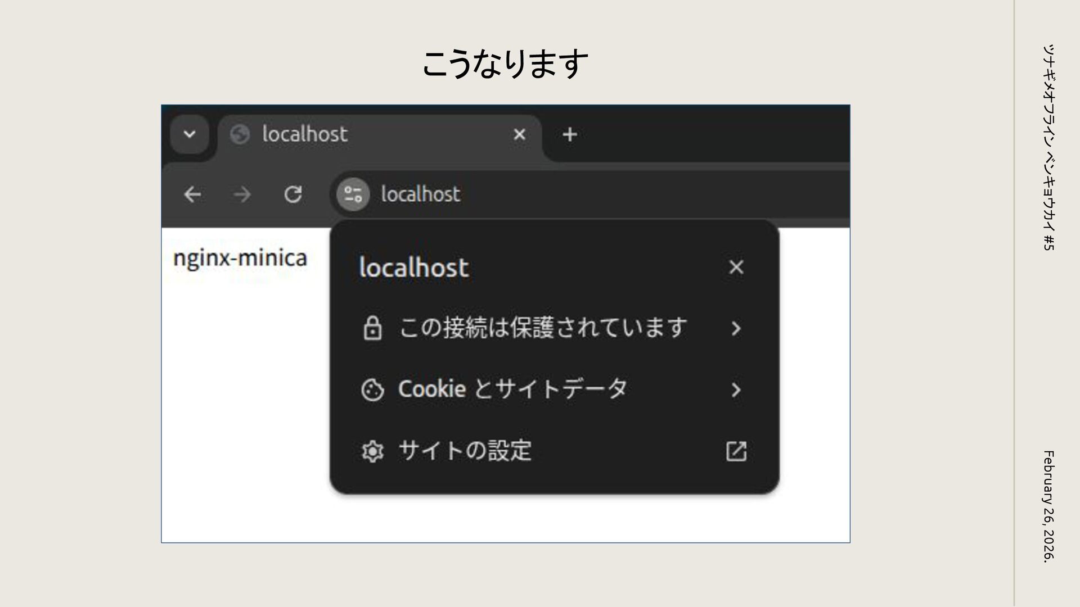Image resolution: width=1080 pixels, height=607 pixels.
Task: Close the localhost tab
Action: pos(519,134)
